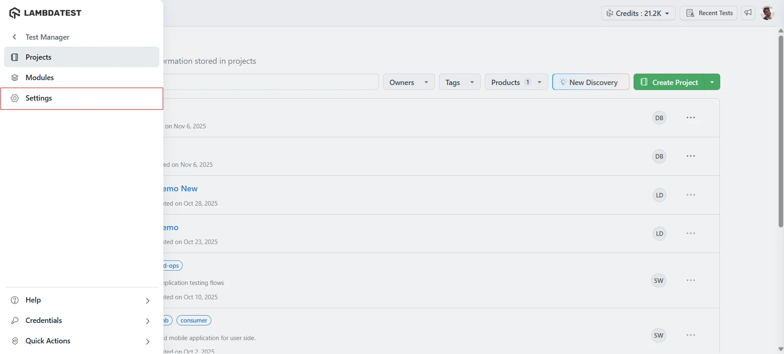Screen dimensions: 784x354
Task: Open three-dot menu for Nov 6 project
Action: click(x=691, y=118)
